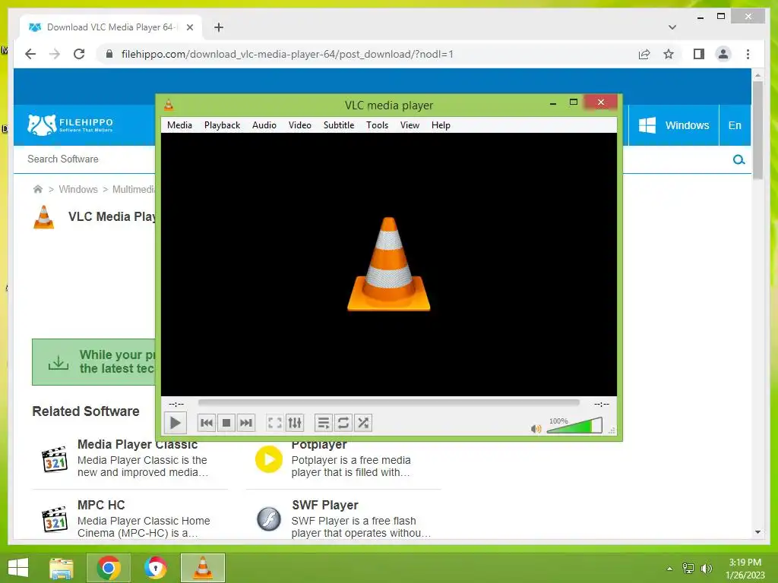Click the Search Software field
Screen dimensions: 778x583
[91, 159]
